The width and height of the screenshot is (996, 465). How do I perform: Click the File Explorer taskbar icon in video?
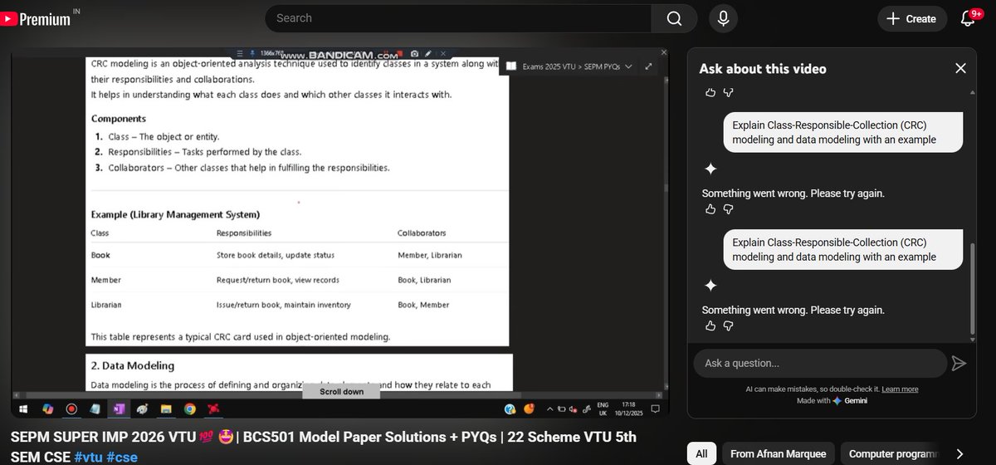pyautogui.click(x=166, y=409)
